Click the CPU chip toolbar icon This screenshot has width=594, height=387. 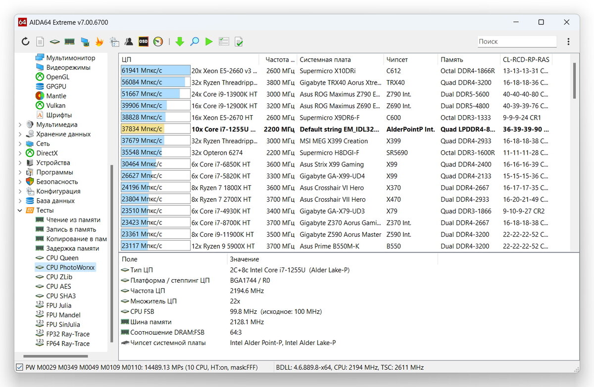tap(55, 42)
